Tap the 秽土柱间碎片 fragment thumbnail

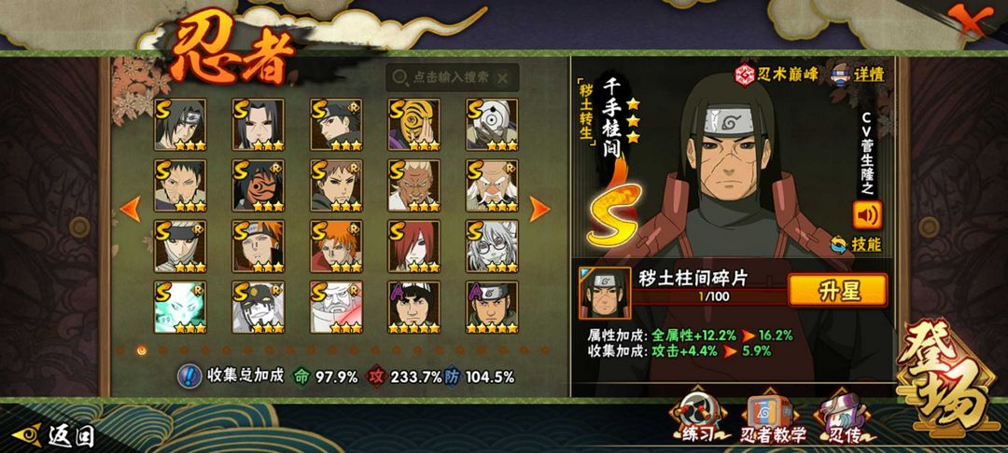pos(604,294)
